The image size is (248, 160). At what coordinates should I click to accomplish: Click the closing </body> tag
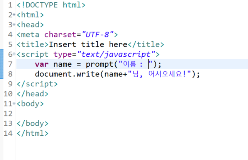click(x=32, y=123)
